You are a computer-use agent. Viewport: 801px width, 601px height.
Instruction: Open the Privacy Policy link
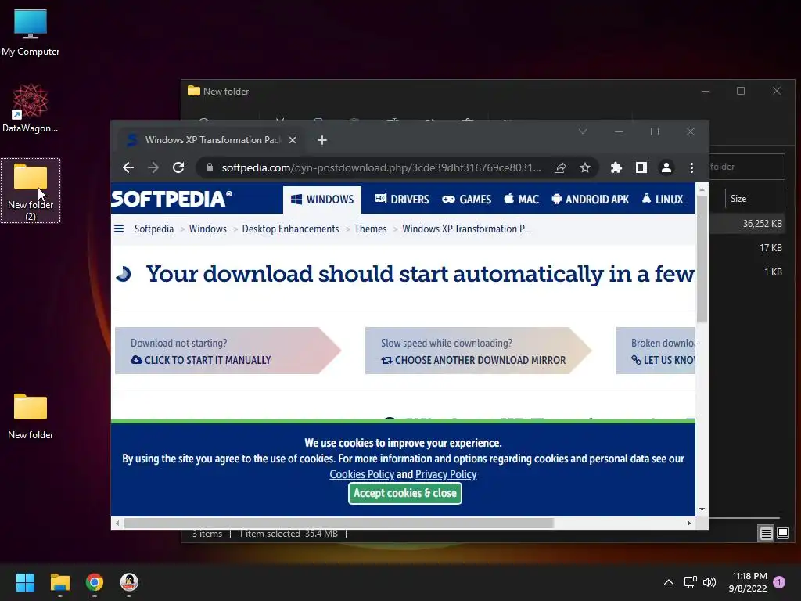pyautogui.click(x=446, y=474)
